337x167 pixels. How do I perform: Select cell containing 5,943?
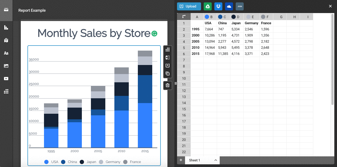224,48
